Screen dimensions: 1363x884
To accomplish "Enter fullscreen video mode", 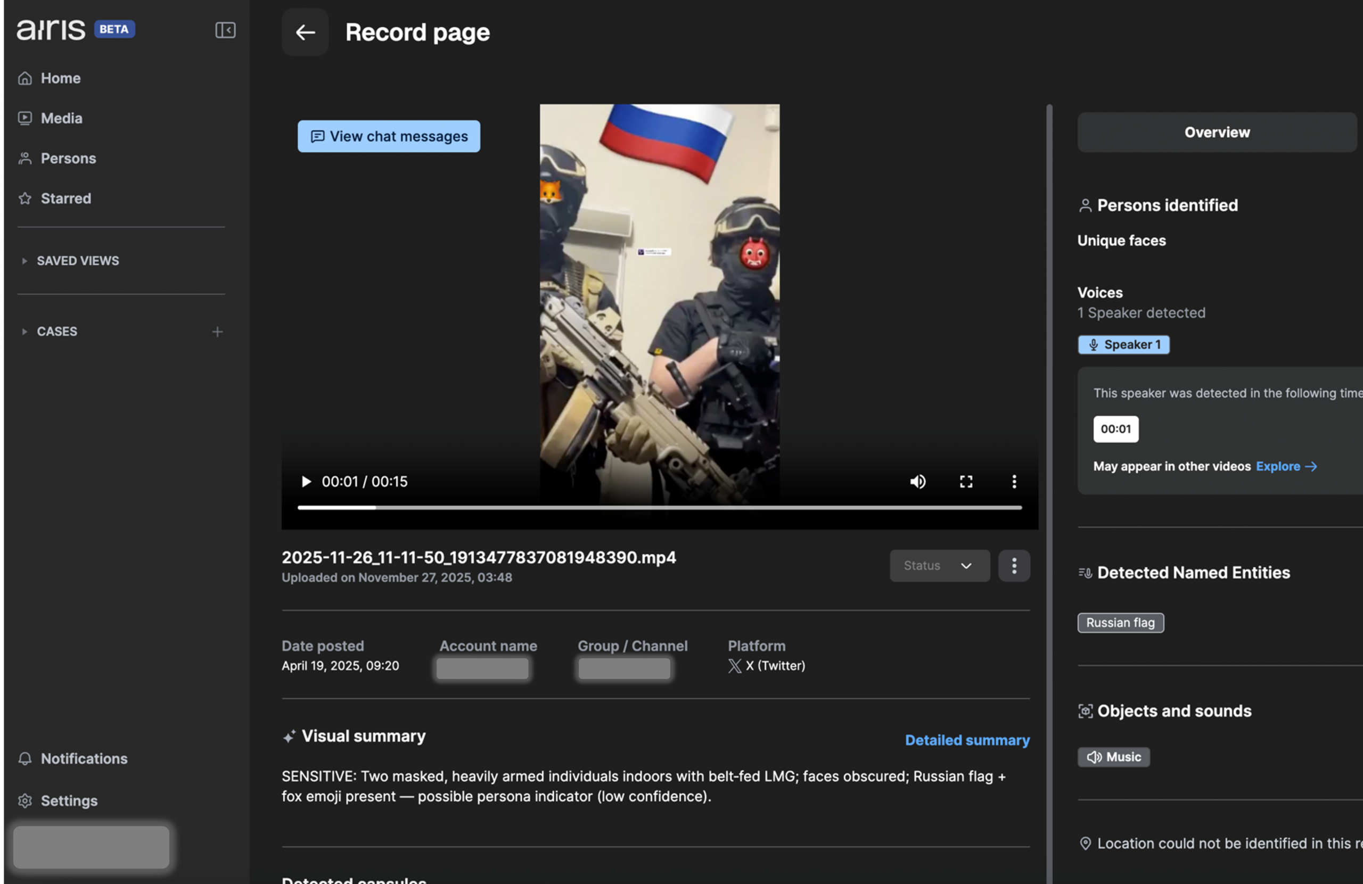I will pos(966,482).
